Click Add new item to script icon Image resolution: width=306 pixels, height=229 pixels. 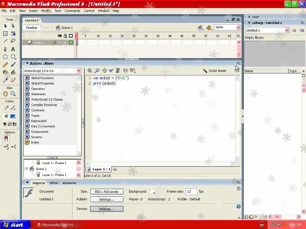tap(90, 70)
